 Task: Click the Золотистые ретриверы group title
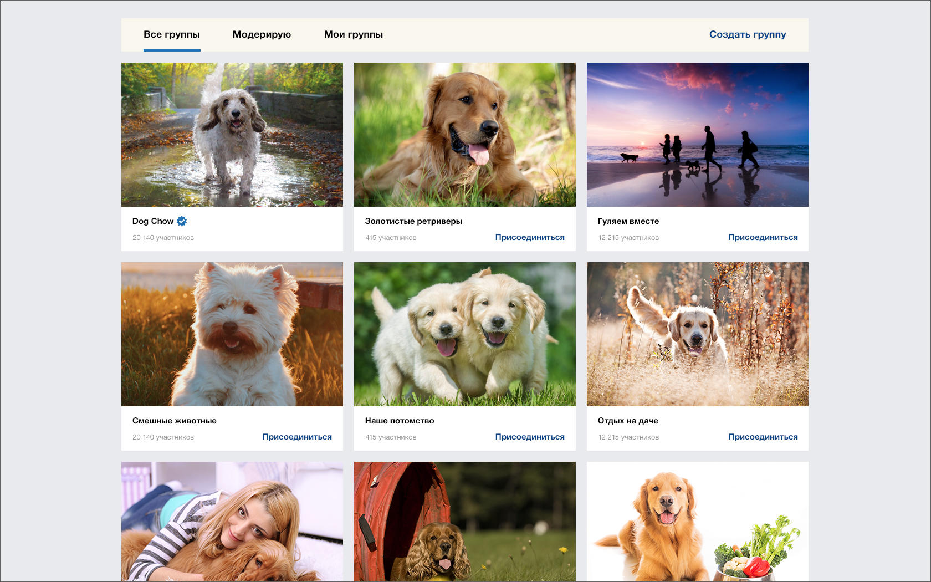(x=413, y=221)
